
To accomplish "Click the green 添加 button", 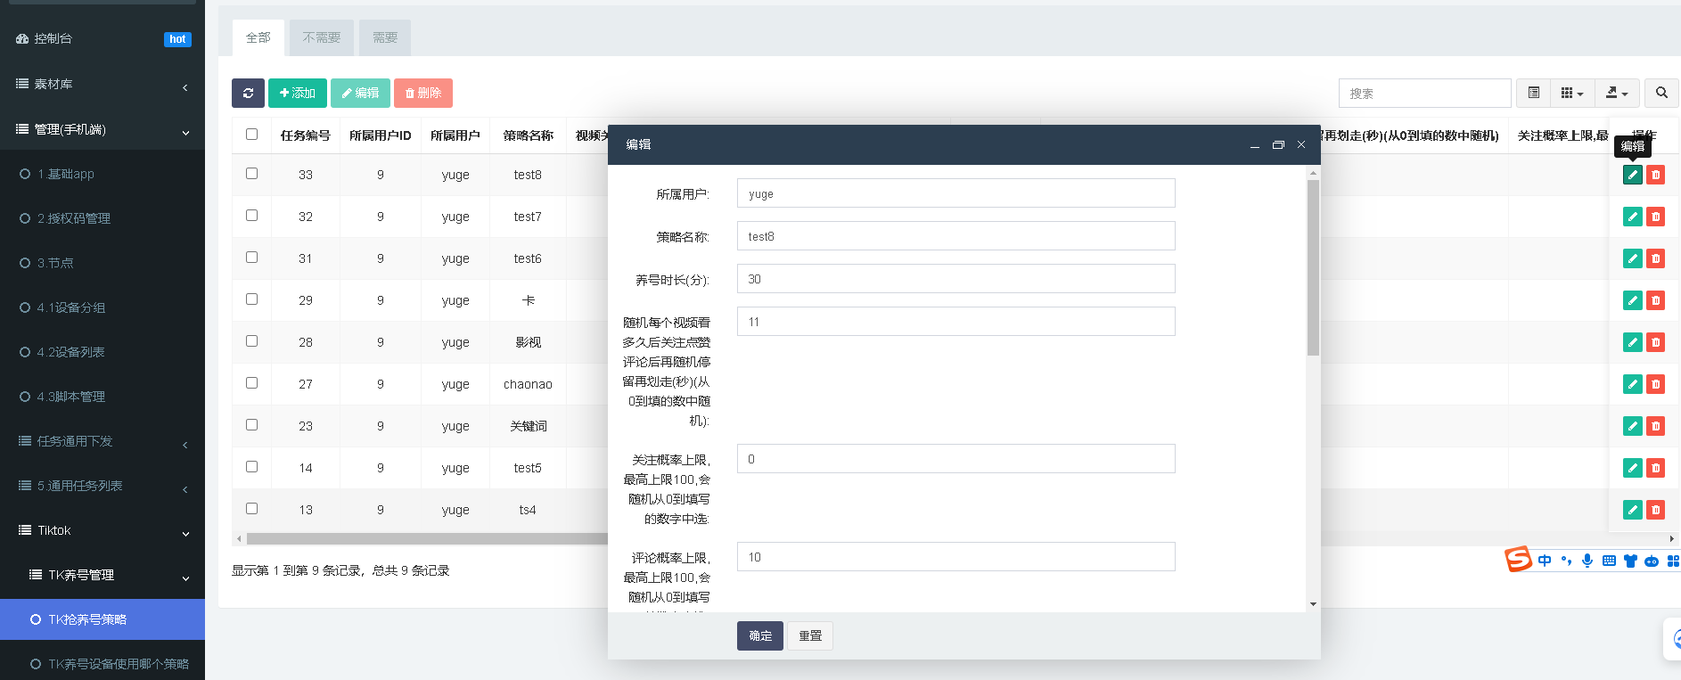I will click(x=298, y=93).
